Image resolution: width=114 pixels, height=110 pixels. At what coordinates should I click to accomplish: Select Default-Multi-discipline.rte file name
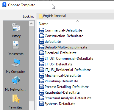[66, 47]
